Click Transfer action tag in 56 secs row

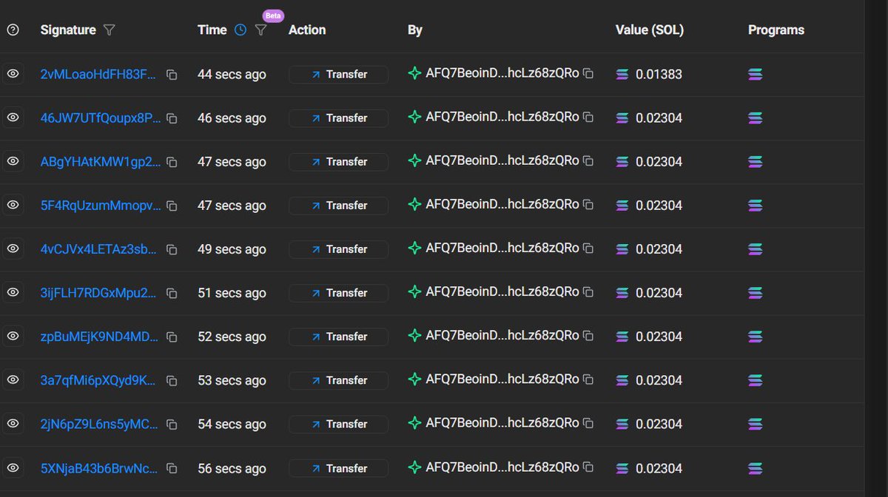(x=338, y=467)
